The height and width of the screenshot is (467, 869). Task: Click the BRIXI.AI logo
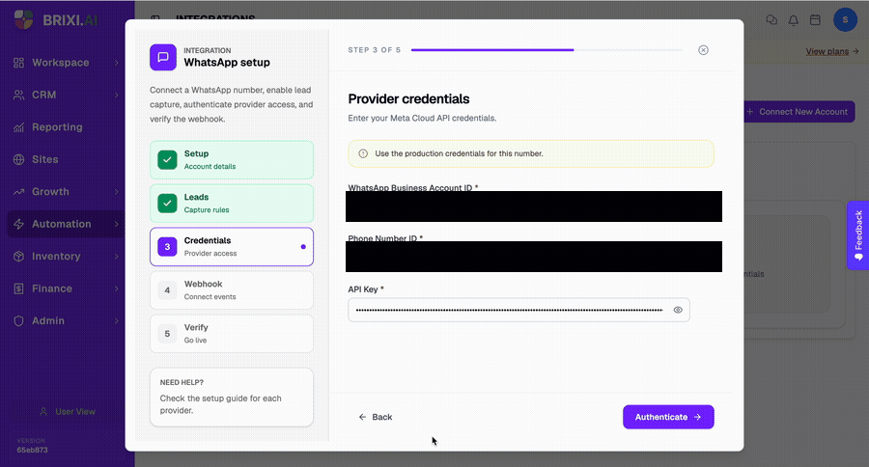[56, 20]
